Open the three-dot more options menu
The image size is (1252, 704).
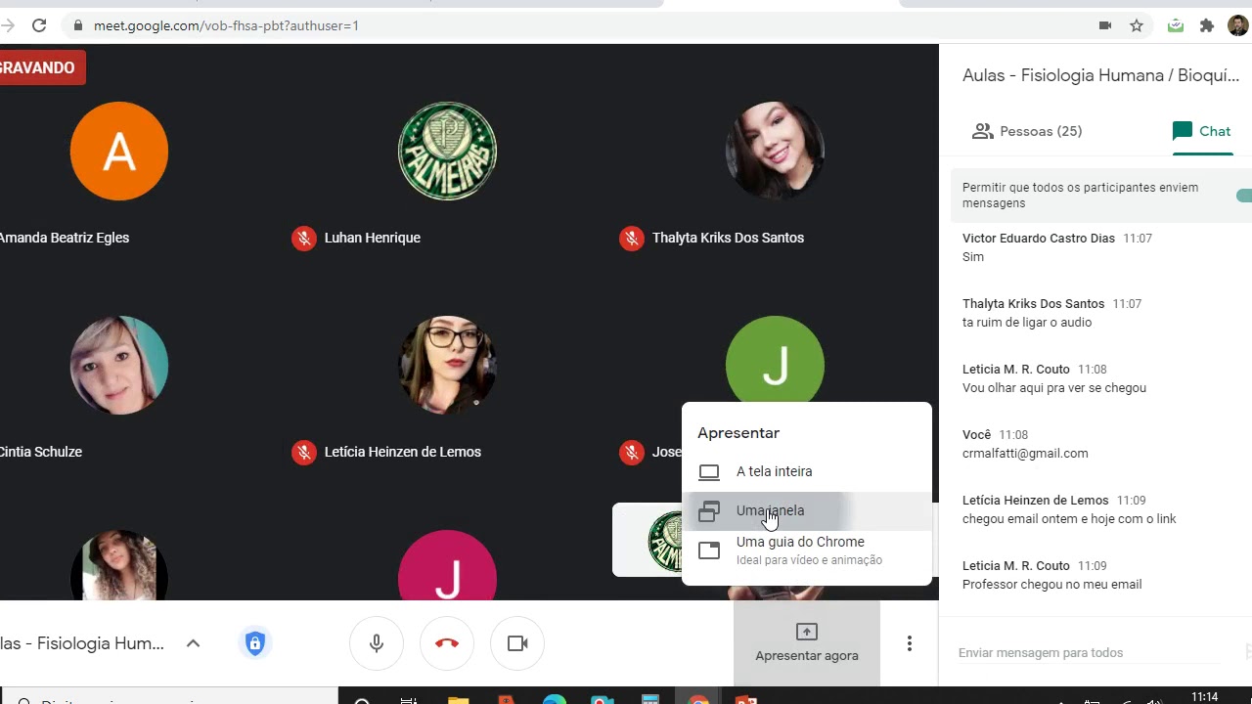[x=910, y=643]
